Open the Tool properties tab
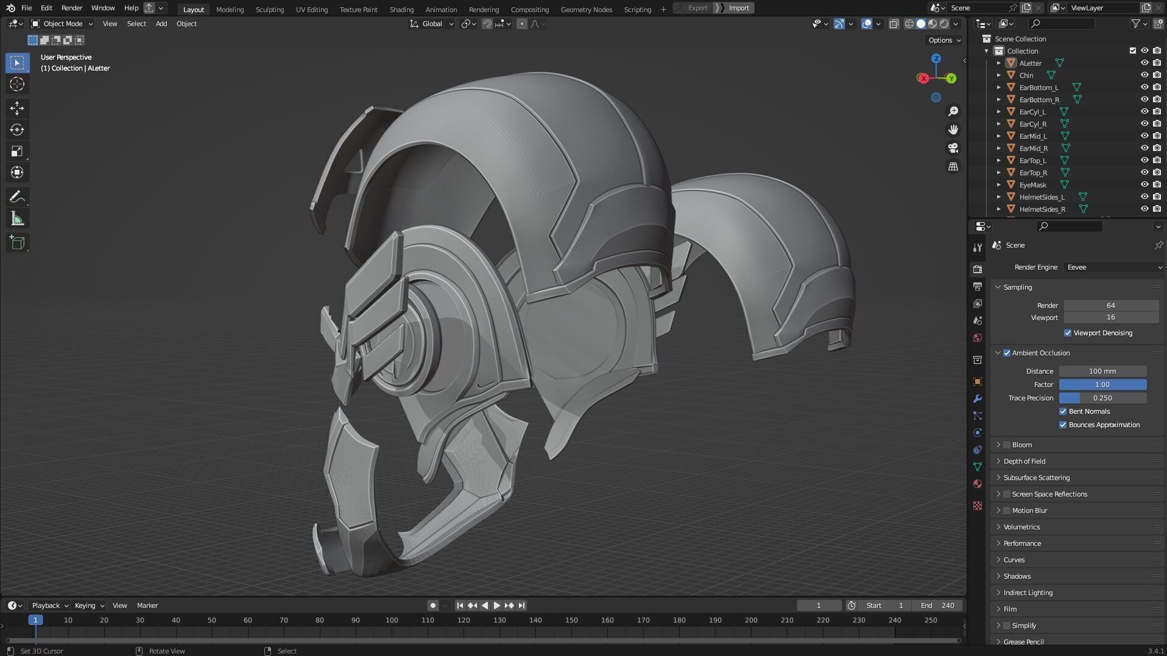Screen dimensions: 1167x656 pos(978,247)
